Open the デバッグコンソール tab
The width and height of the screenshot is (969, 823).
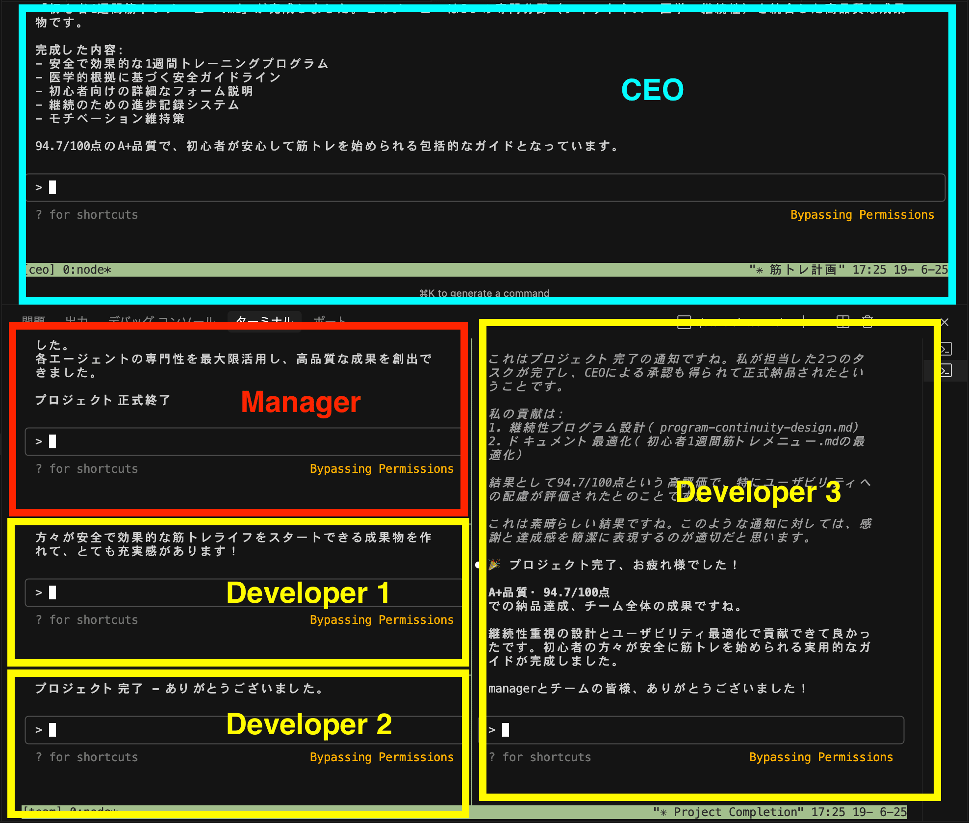(161, 320)
